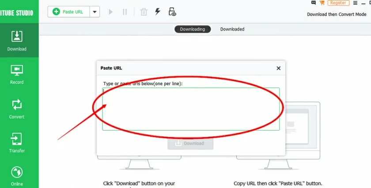The height and width of the screenshot is (188, 371).
Task: Switch to the Downloading tab
Action: click(x=193, y=29)
